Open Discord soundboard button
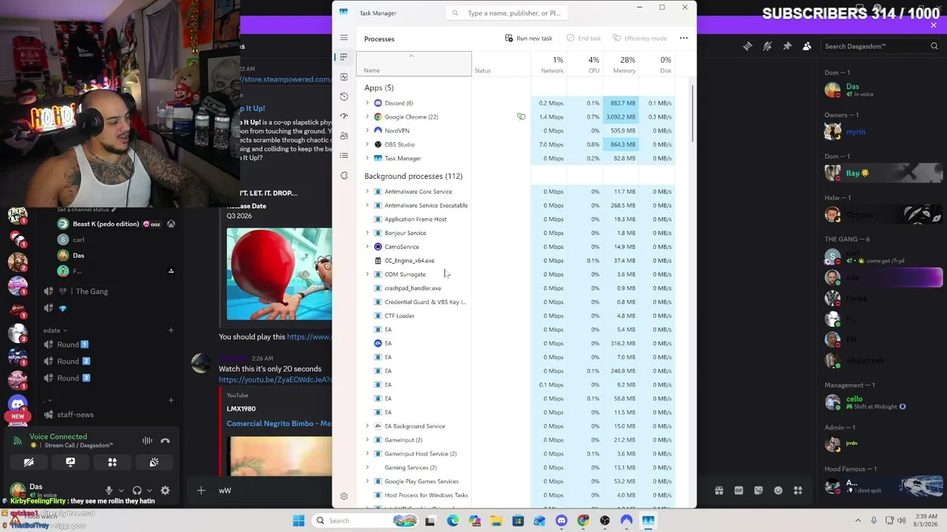947x532 pixels. [154, 463]
